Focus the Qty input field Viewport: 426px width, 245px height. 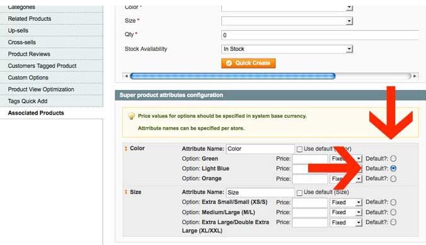pyautogui.click(x=319, y=35)
